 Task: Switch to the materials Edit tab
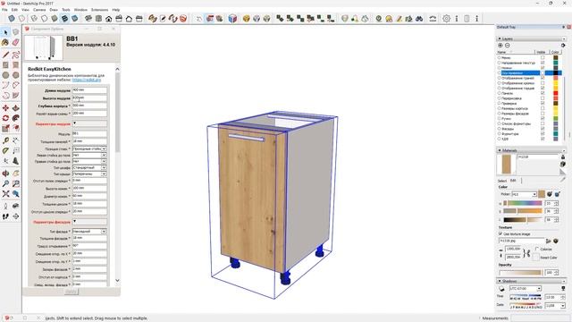point(513,181)
